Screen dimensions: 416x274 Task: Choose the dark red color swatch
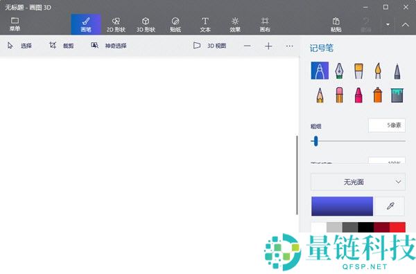(382, 228)
